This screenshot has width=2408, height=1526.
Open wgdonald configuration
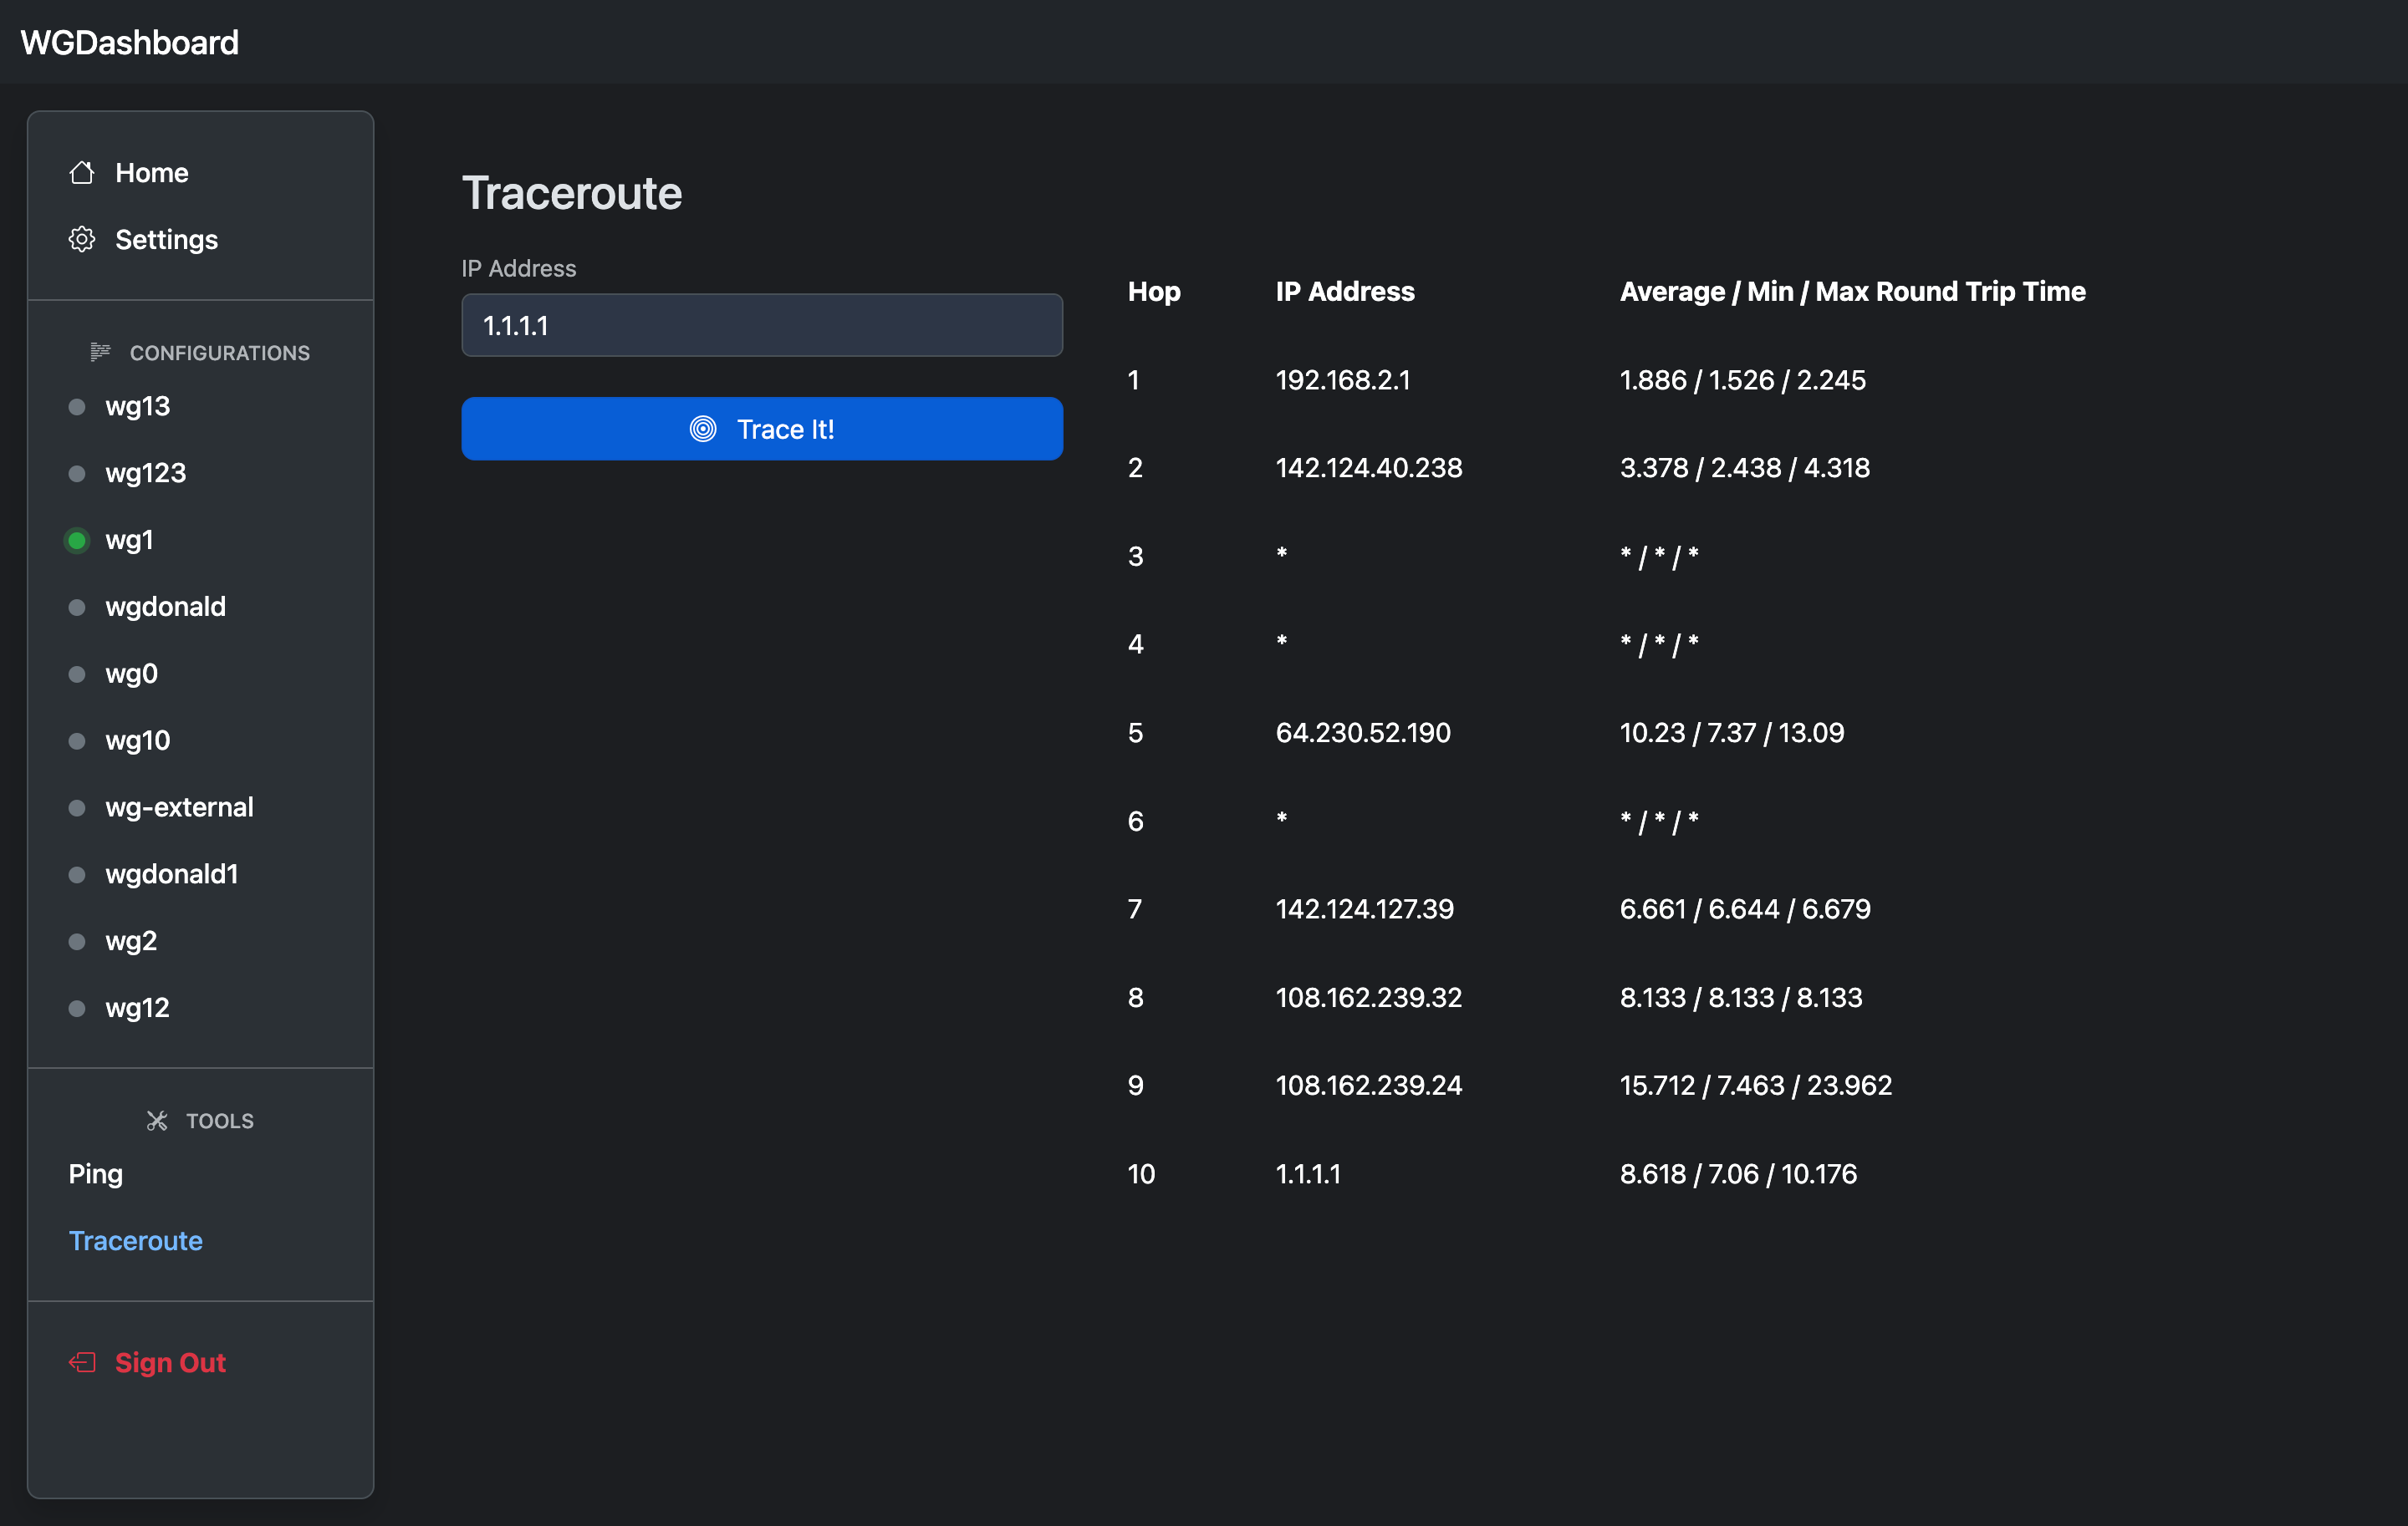click(x=166, y=607)
